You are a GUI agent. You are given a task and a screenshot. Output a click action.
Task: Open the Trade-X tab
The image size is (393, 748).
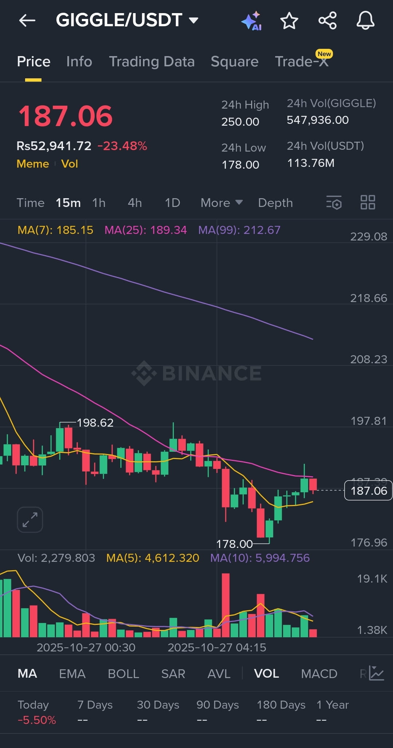(302, 62)
